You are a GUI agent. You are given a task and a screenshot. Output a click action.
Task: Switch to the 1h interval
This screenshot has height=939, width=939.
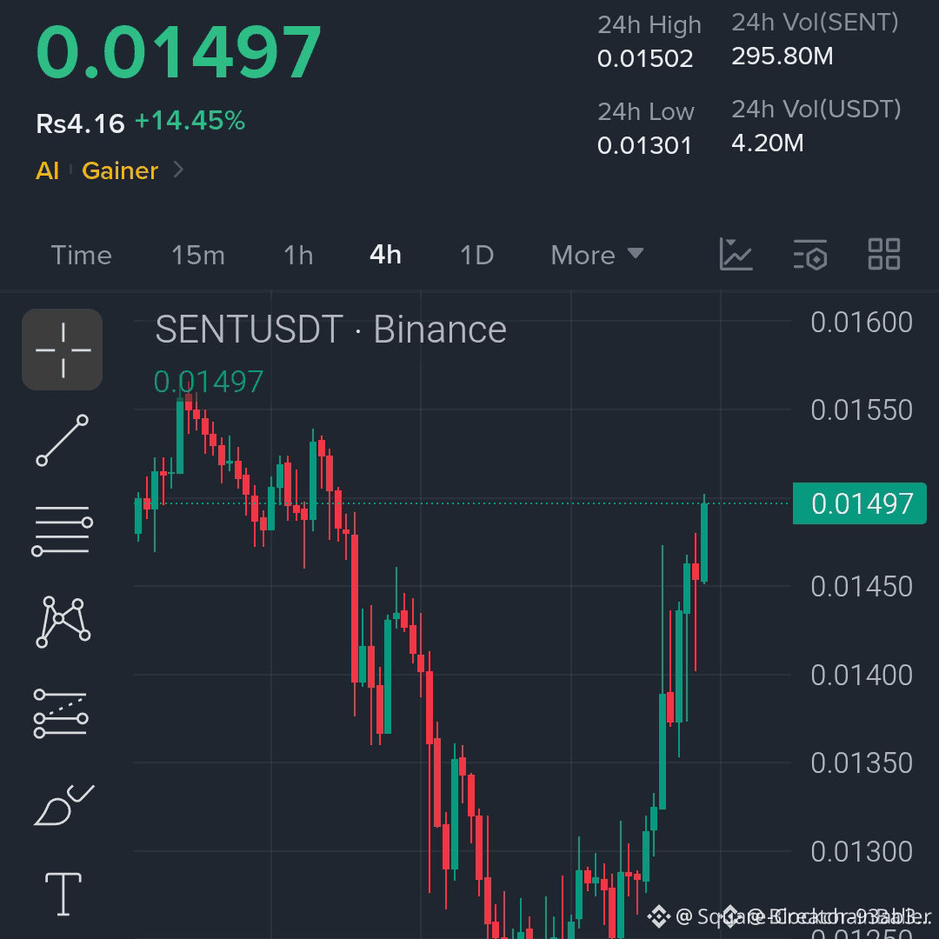click(x=298, y=255)
